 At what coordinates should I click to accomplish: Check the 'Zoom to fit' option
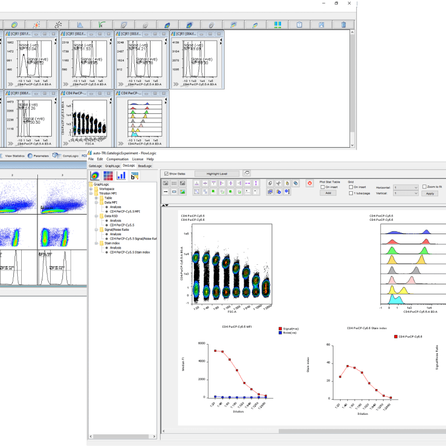[425, 187]
